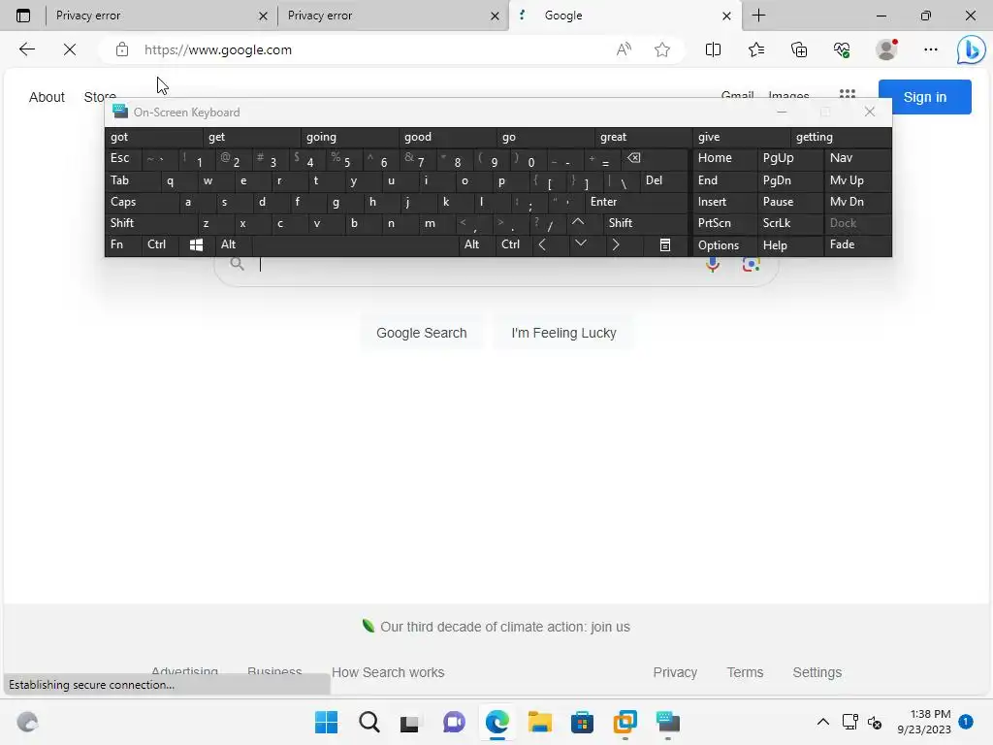Select suggestion word 'going'
Screen dimensions: 993x745
350,137
